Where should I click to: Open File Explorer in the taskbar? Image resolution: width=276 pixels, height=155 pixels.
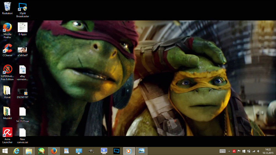pyautogui.click(x=29, y=151)
